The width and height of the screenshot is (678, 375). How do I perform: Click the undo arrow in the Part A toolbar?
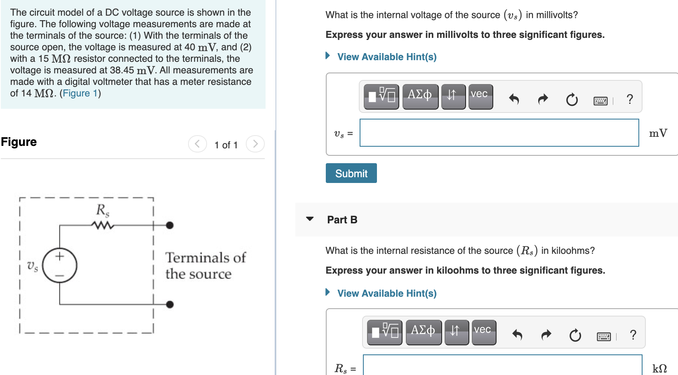point(513,98)
